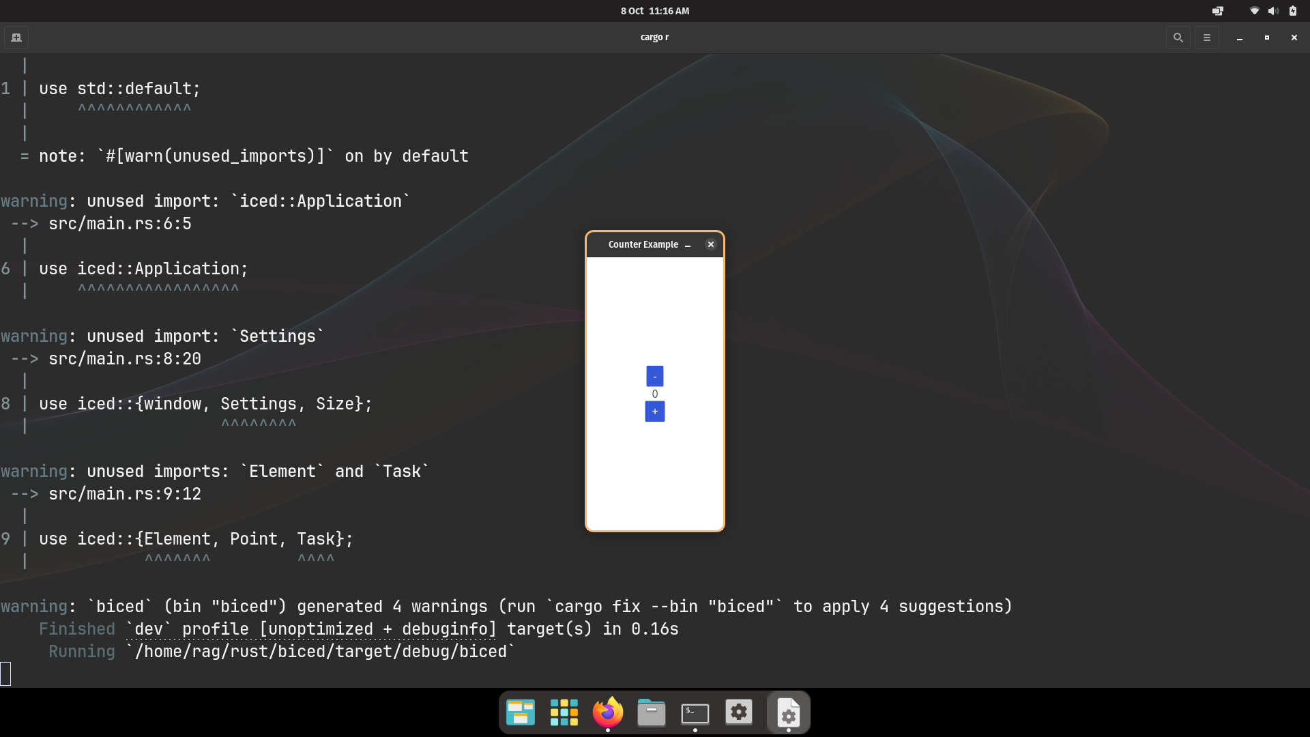1310x737 pixels.
Task: Click the workspace switcher icon in the top bar
Action: [1219, 11]
